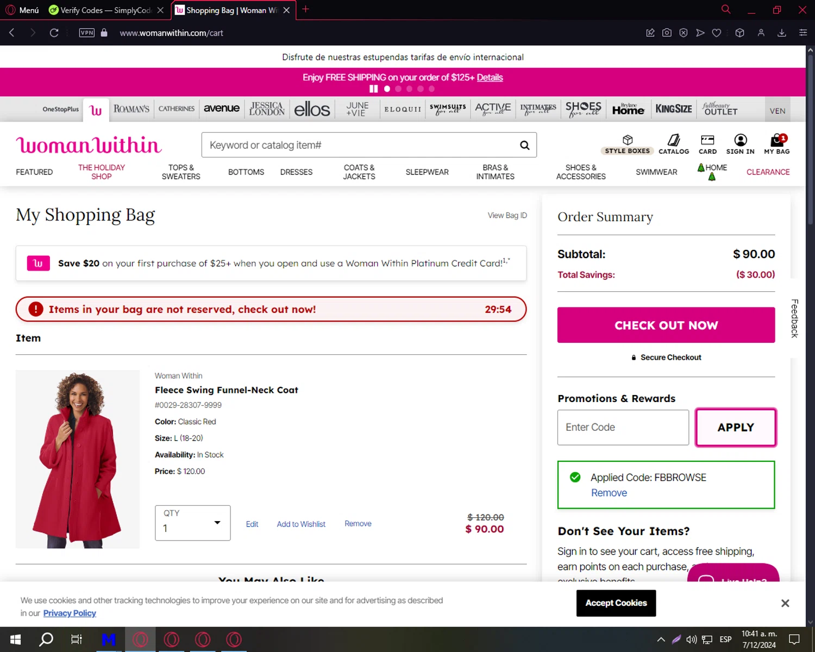Open Swimsuits for All brand tab
815x652 pixels.
[x=448, y=109]
